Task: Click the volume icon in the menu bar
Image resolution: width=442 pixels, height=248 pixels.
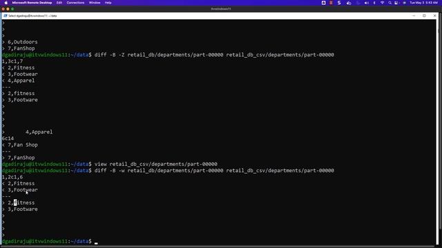Action: [367, 3]
